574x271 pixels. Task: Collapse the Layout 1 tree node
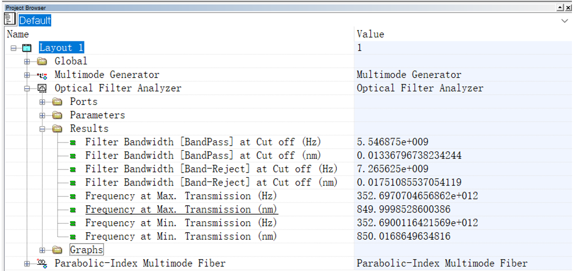point(13,48)
